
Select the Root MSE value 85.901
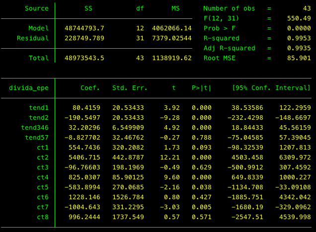click(299, 58)
